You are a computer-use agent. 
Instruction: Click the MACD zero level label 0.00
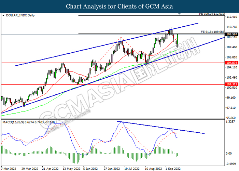click(x=229, y=154)
